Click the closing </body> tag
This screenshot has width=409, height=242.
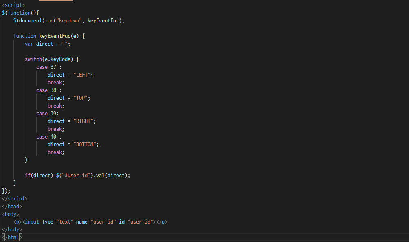12,230
